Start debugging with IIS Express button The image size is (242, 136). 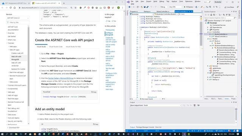click(x=189, y=7)
